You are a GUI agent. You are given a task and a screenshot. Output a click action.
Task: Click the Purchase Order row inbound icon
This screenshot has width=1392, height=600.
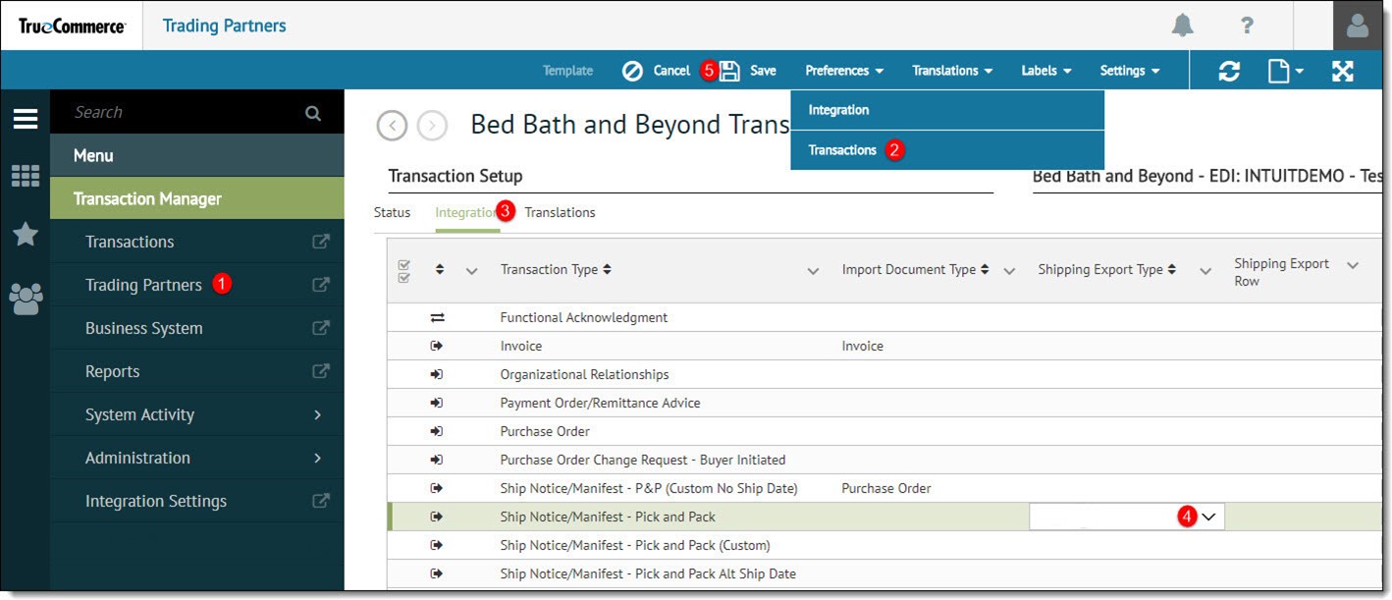click(437, 431)
